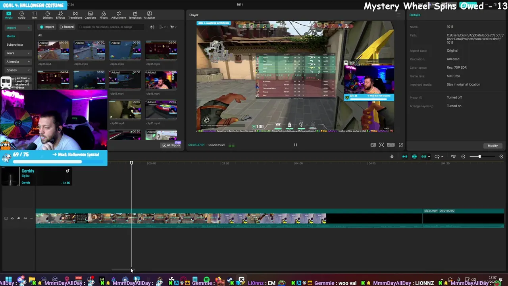Screen dimensions: 508x286
Task: Select the clip16.mp4 thumbnail
Action: 161,80
